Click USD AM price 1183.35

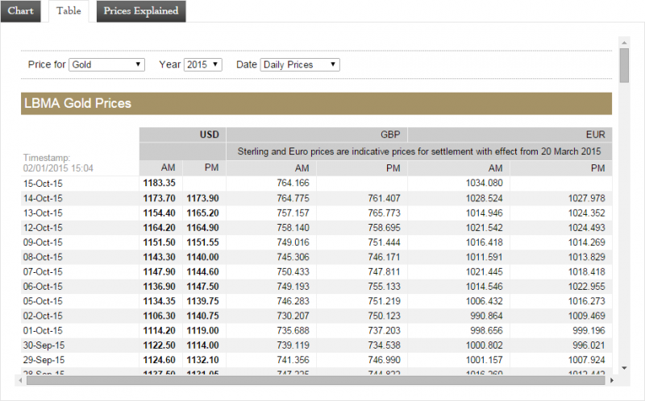(x=159, y=184)
